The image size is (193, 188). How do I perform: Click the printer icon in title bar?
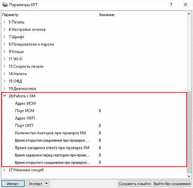pos(5,5)
